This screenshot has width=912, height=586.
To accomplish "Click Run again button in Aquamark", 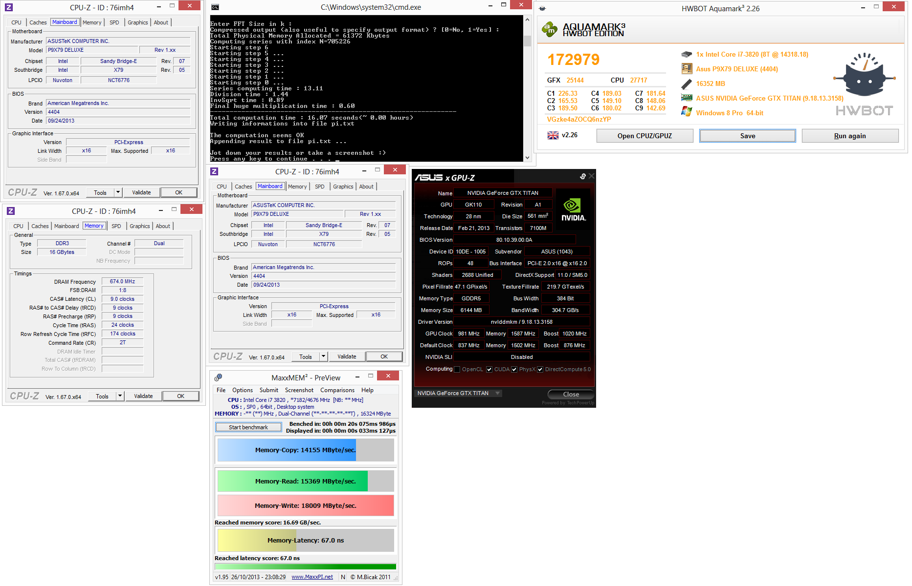I will coord(850,136).
